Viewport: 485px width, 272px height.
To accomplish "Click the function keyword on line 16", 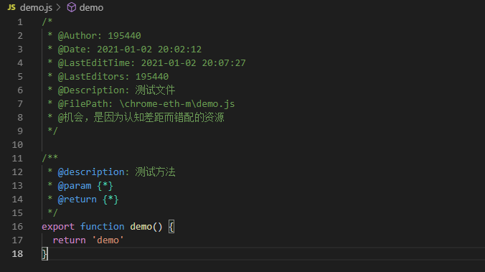I will (x=103, y=227).
